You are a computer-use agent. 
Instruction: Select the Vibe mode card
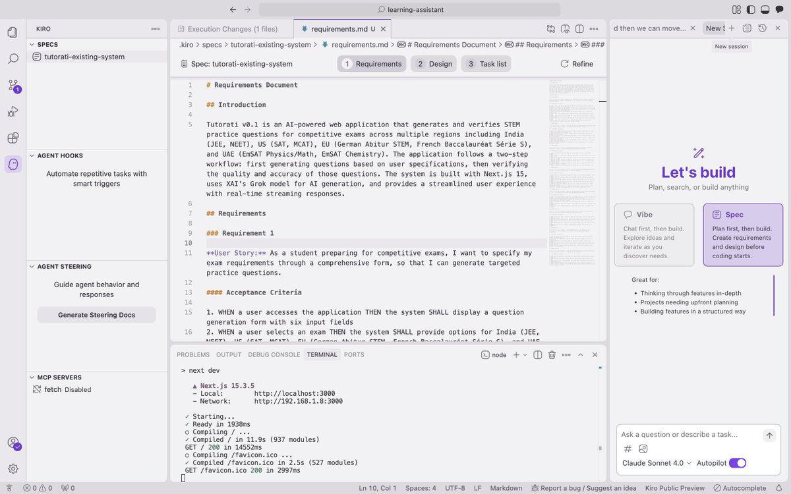click(x=655, y=234)
